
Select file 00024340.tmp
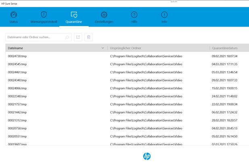(x=17, y=80)
